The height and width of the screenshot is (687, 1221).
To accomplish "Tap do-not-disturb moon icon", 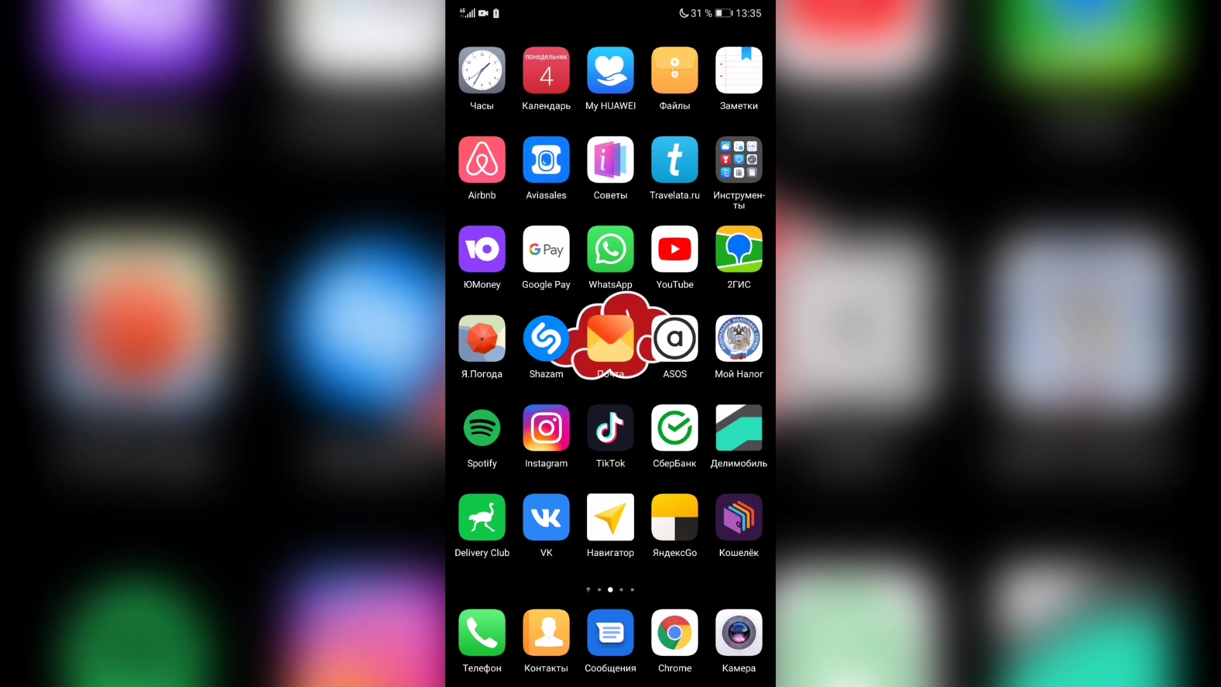I will (682, 13).
